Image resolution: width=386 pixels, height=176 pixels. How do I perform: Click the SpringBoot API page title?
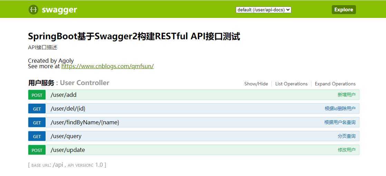(134, 37)
